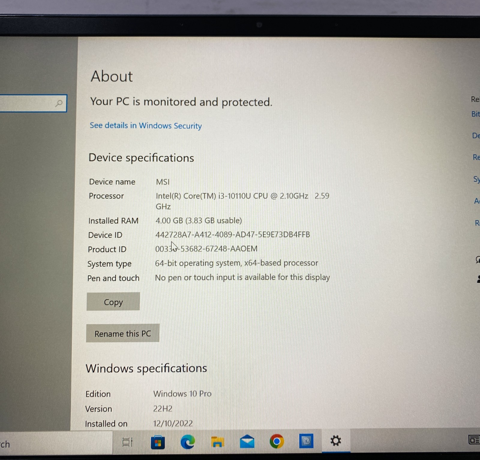Focus the Settings search input field
480x460 pixels.
pyautogui.click(x=33, y=103)
